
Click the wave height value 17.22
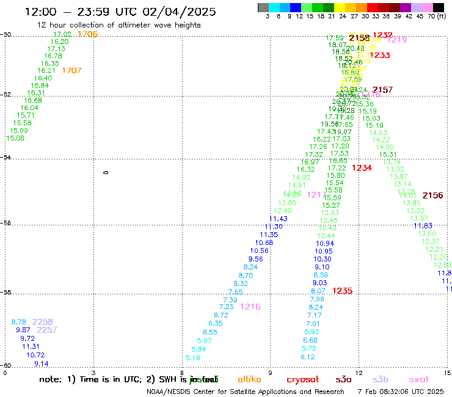click(x=337, y=168)
